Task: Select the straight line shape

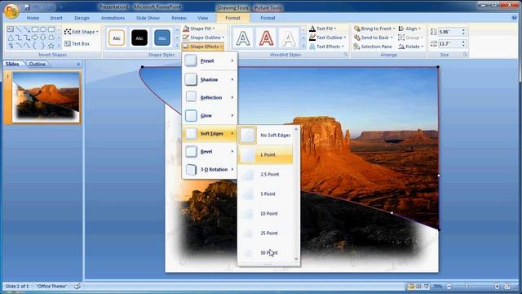Action: point(19,29)
